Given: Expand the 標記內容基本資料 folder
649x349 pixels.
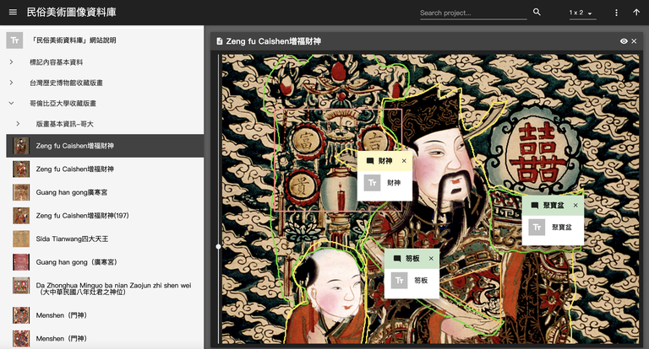Looking at the screenshot, I should pyautogui.click(x=11, y=62).
